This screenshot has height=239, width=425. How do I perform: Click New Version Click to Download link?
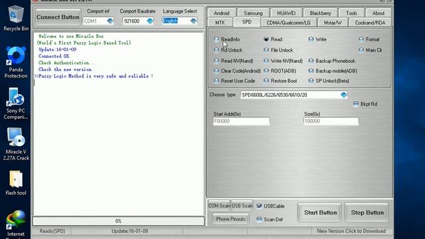[x=351, y=231]
